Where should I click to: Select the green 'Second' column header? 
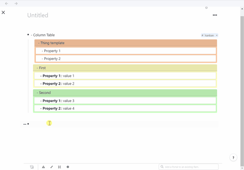(x=125, y=93)
